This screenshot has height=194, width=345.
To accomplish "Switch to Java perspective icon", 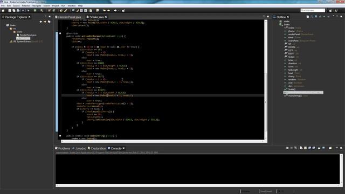I will [x=336, y=11].
